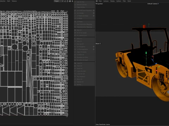Click the Line Up UV command
Screen dimensions: 169x126
point(84,44)
